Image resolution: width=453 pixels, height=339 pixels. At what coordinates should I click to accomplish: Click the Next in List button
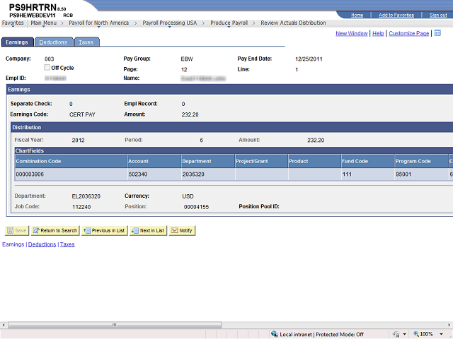click(x=148, y=230)
